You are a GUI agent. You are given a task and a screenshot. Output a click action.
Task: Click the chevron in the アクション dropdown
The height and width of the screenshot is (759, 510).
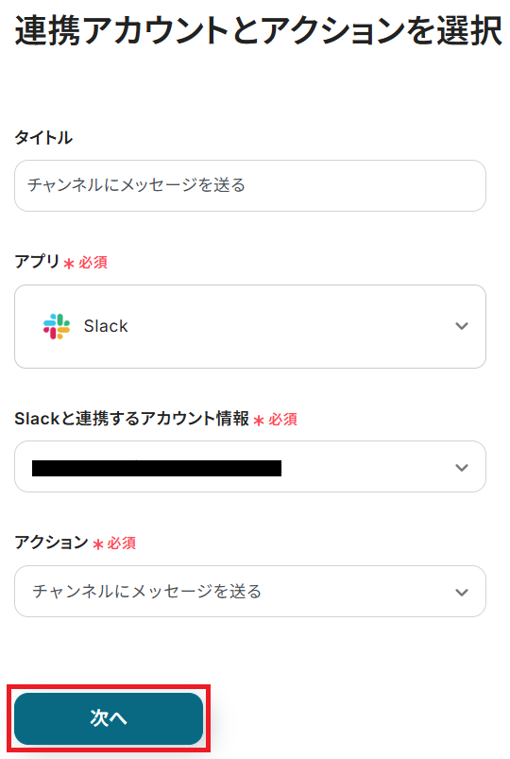[462, 592]
